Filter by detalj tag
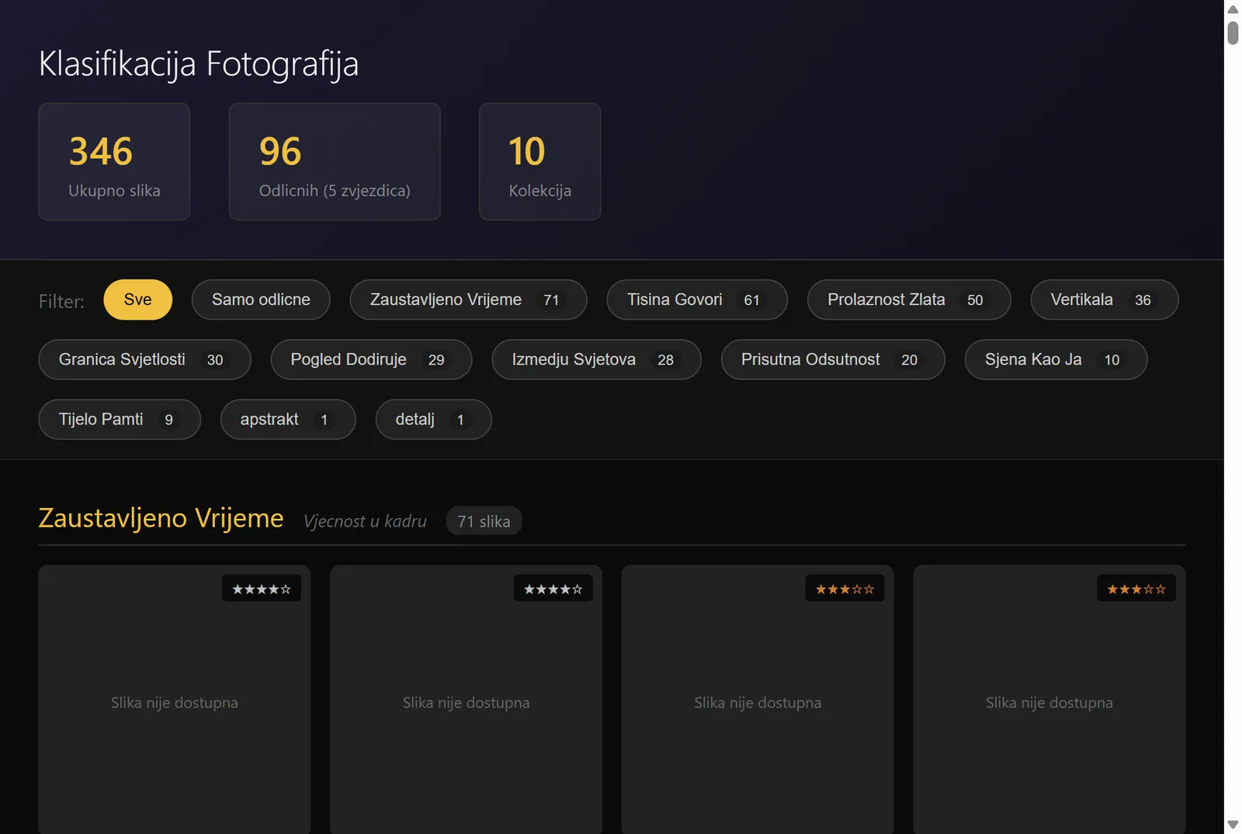Screen dimensions: 1242x834 [433, 419]
